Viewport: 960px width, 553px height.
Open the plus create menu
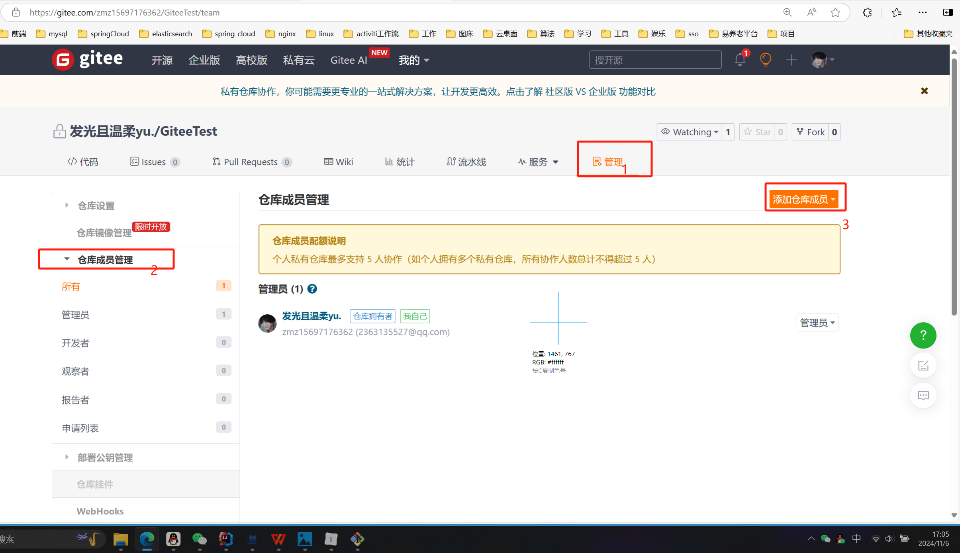[792, 60]
